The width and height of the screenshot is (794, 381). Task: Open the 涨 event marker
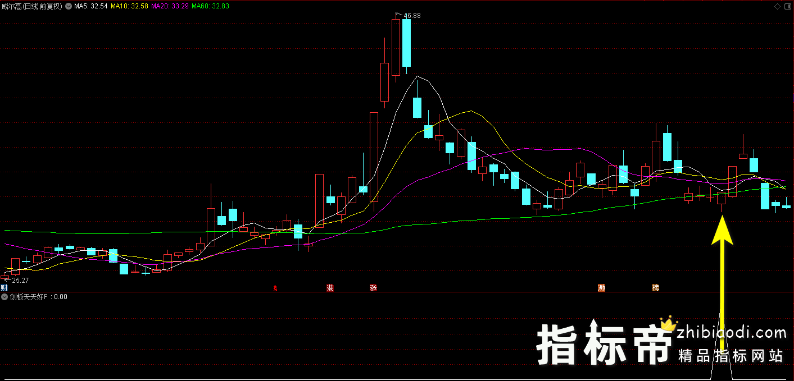pos(373,288)
